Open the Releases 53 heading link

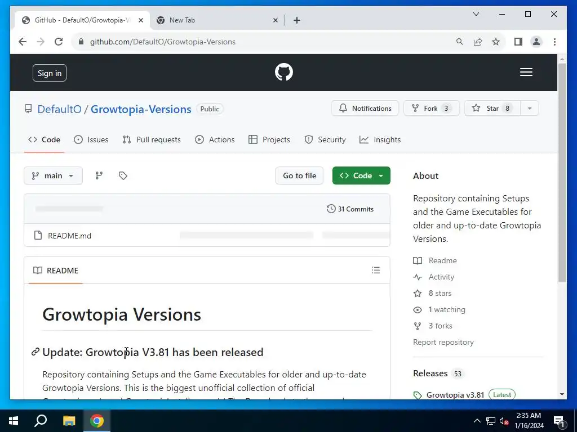[x=437, y=373]
